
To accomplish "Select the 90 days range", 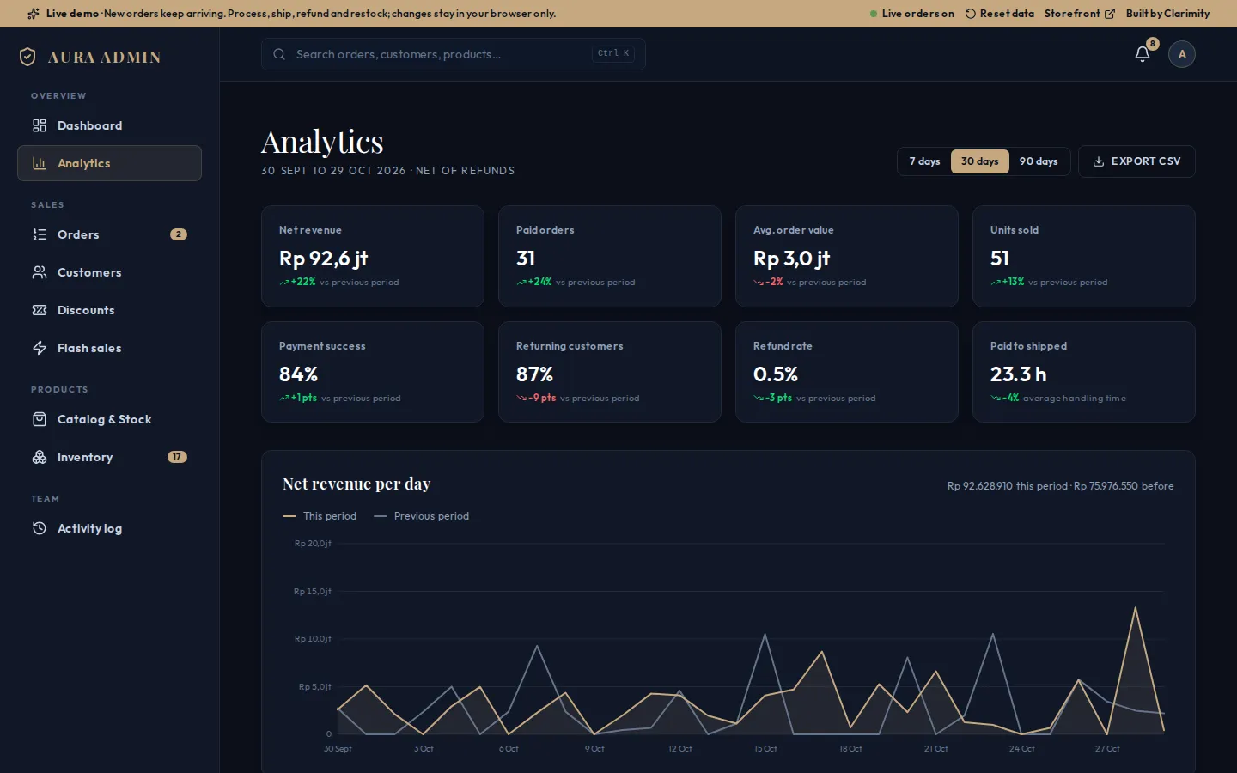I will click(x=1039, y=161).
